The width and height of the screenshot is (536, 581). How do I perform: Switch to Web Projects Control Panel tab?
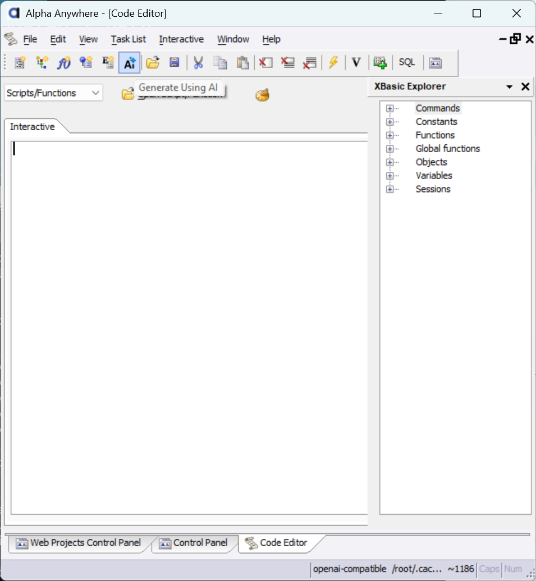point(79,543)
